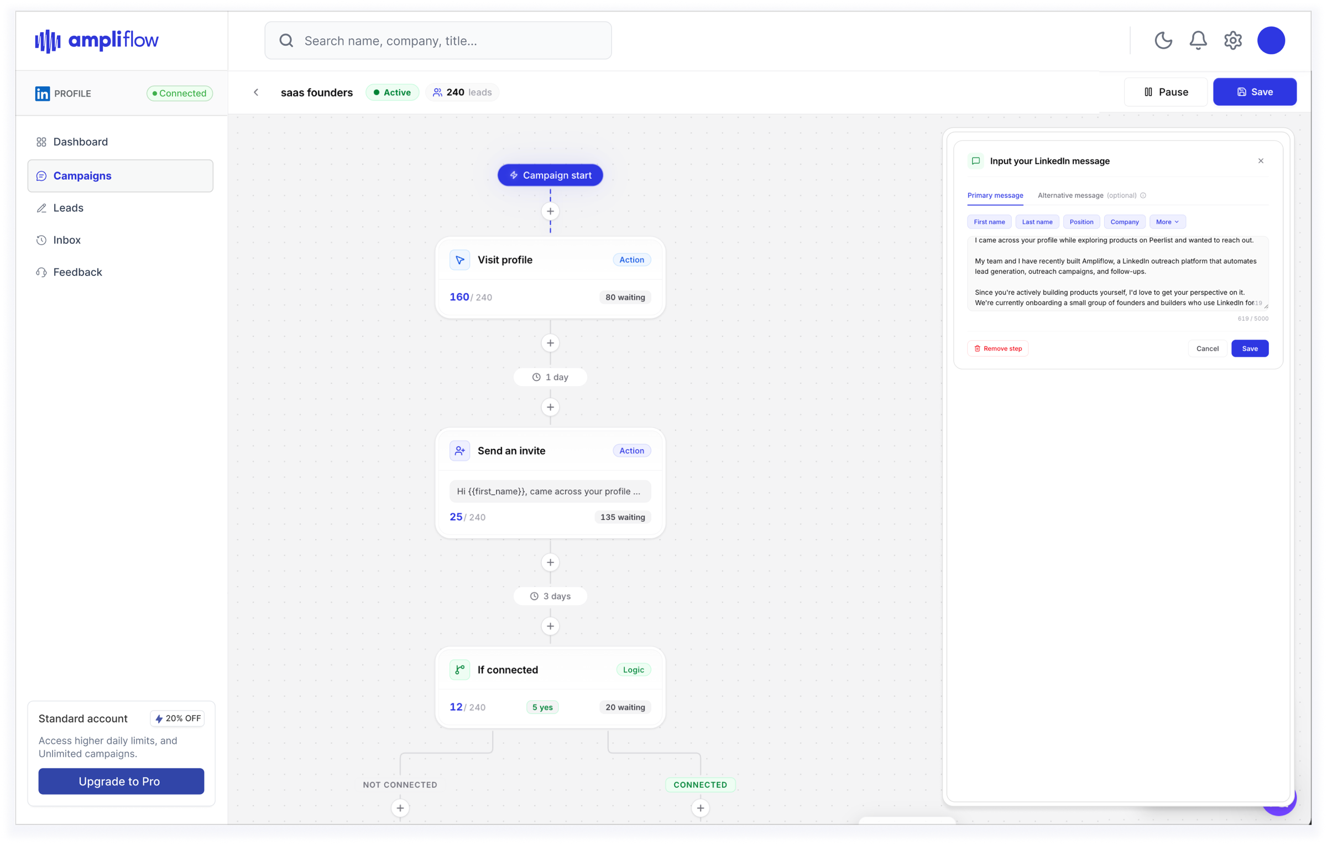The height and width of the screenshot is (845, 1327).
Task: Open Dashboard in sidebar
Action: click(x=121, y=142)
